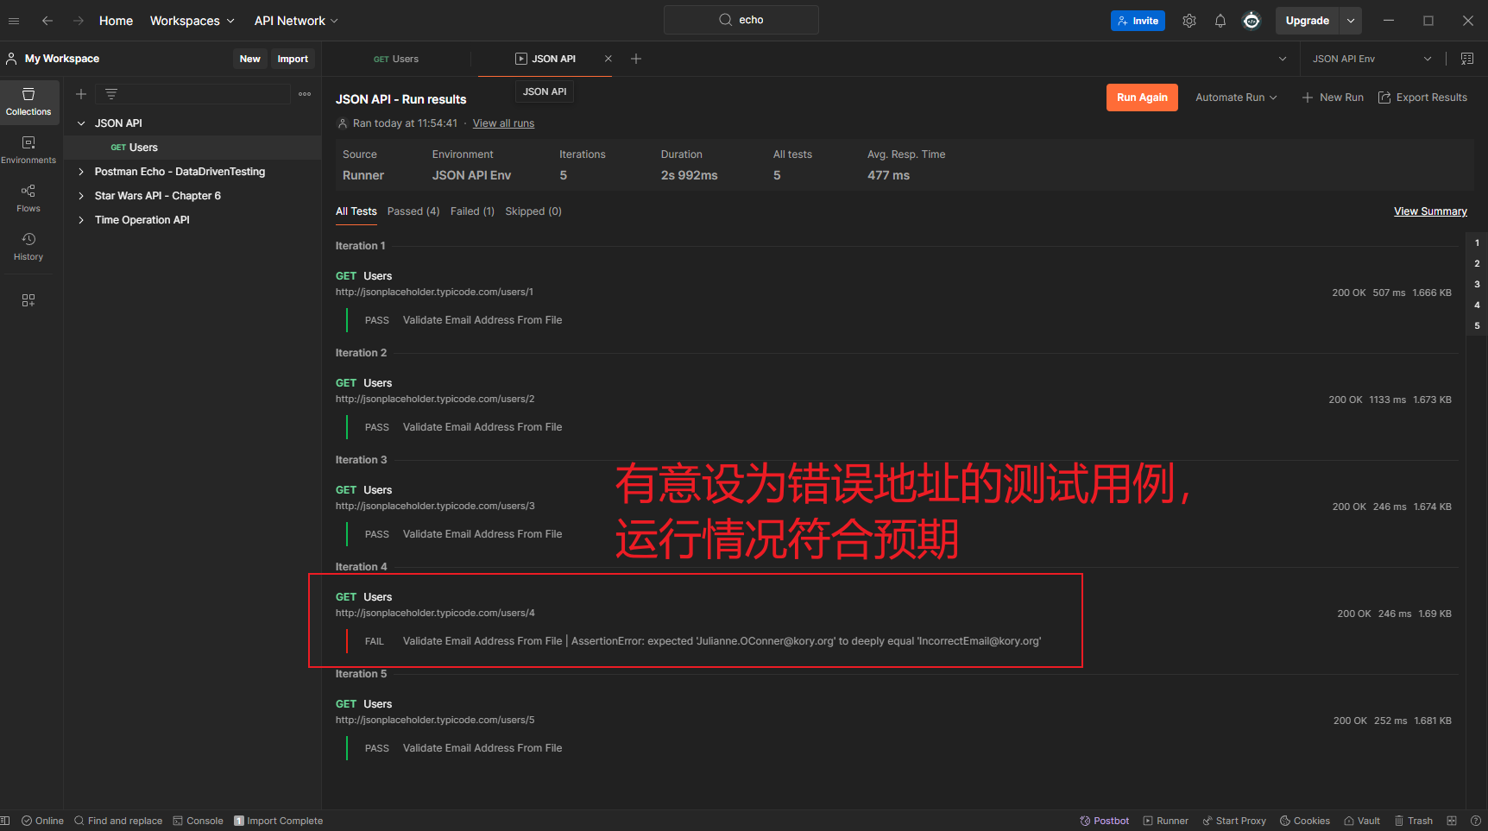Open the Upgrade dropdown arrow

point(1351,21)
